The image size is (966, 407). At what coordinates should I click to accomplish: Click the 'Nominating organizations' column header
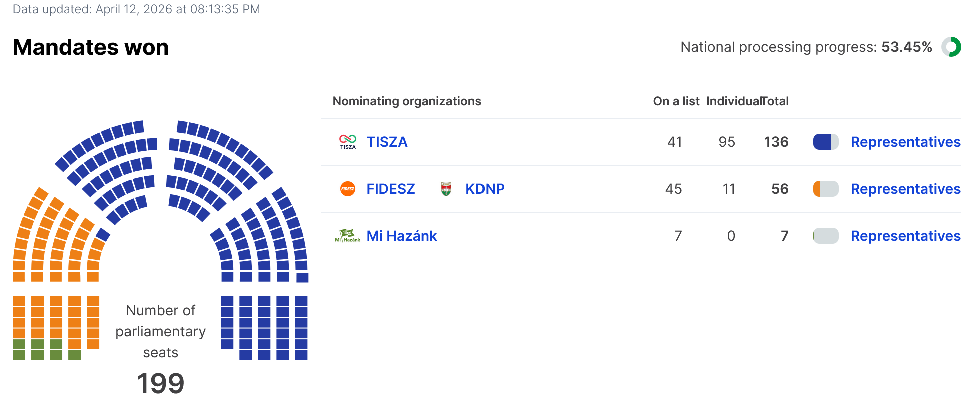407,101
